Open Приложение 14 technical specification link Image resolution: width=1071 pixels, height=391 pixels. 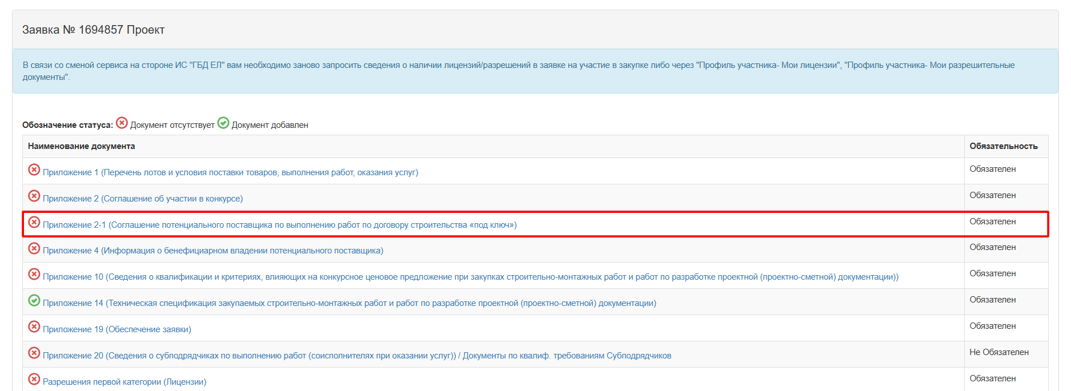click(x=349, y=303)
